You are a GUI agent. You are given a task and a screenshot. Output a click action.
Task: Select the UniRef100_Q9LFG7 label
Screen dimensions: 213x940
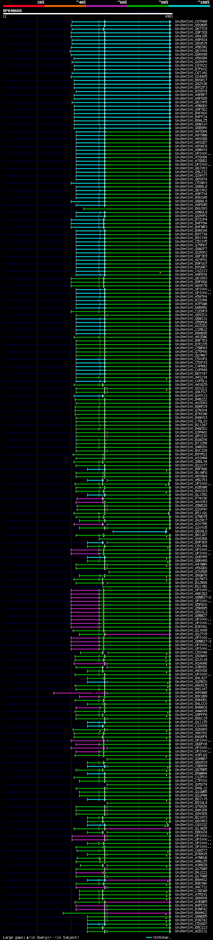(x=191, y=392)
